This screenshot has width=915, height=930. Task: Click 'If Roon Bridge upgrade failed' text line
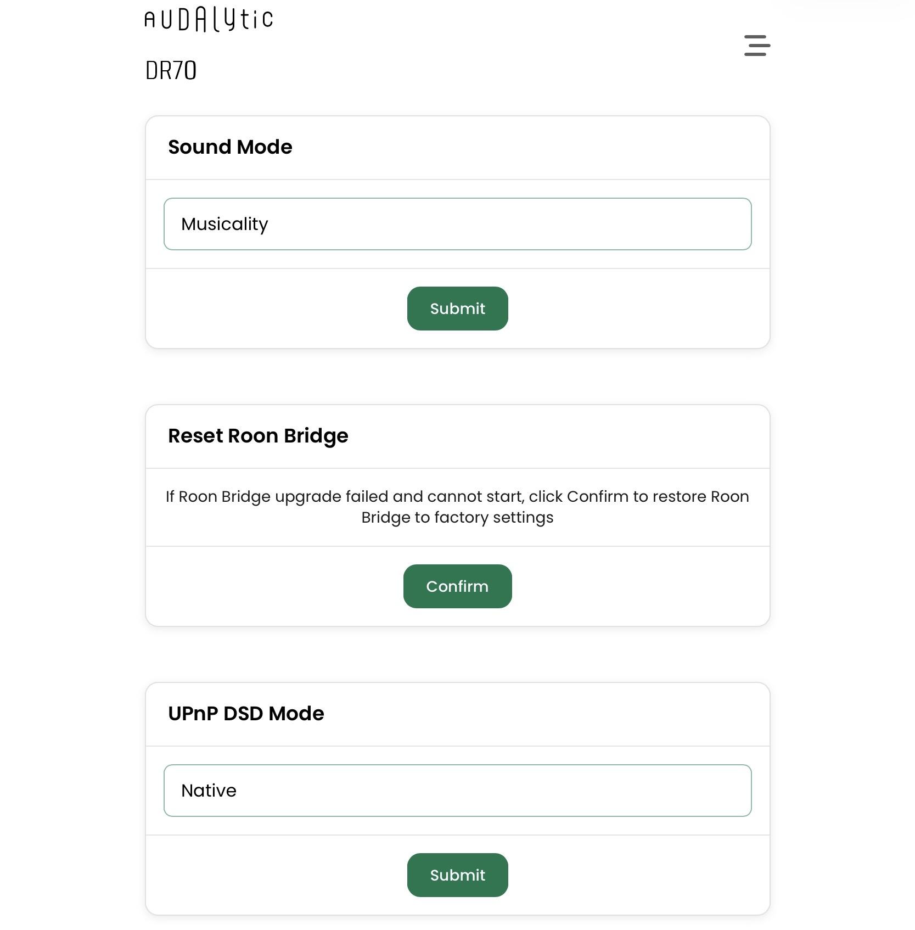pos(457,497)
